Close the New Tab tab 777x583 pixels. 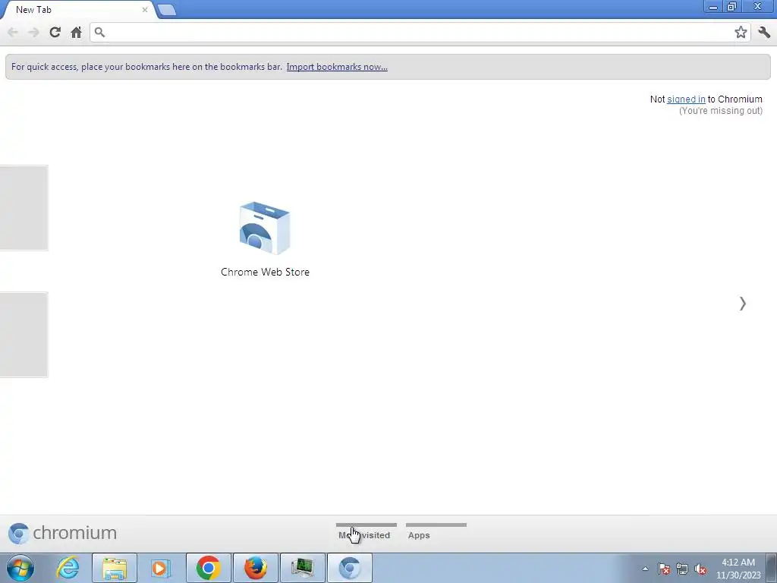click(x=145, y=9)
